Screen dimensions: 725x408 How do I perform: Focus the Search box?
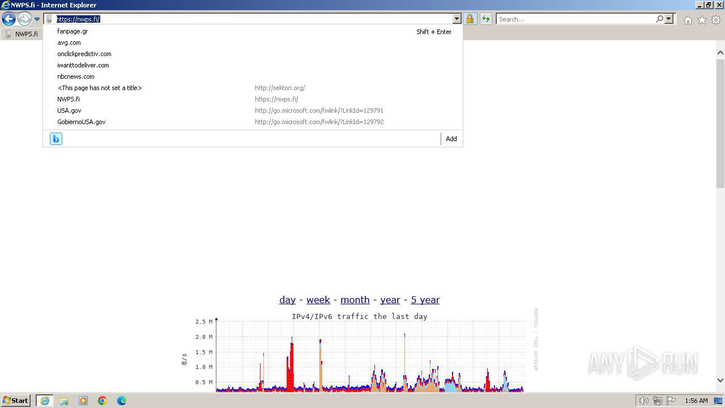pos(575,19)
